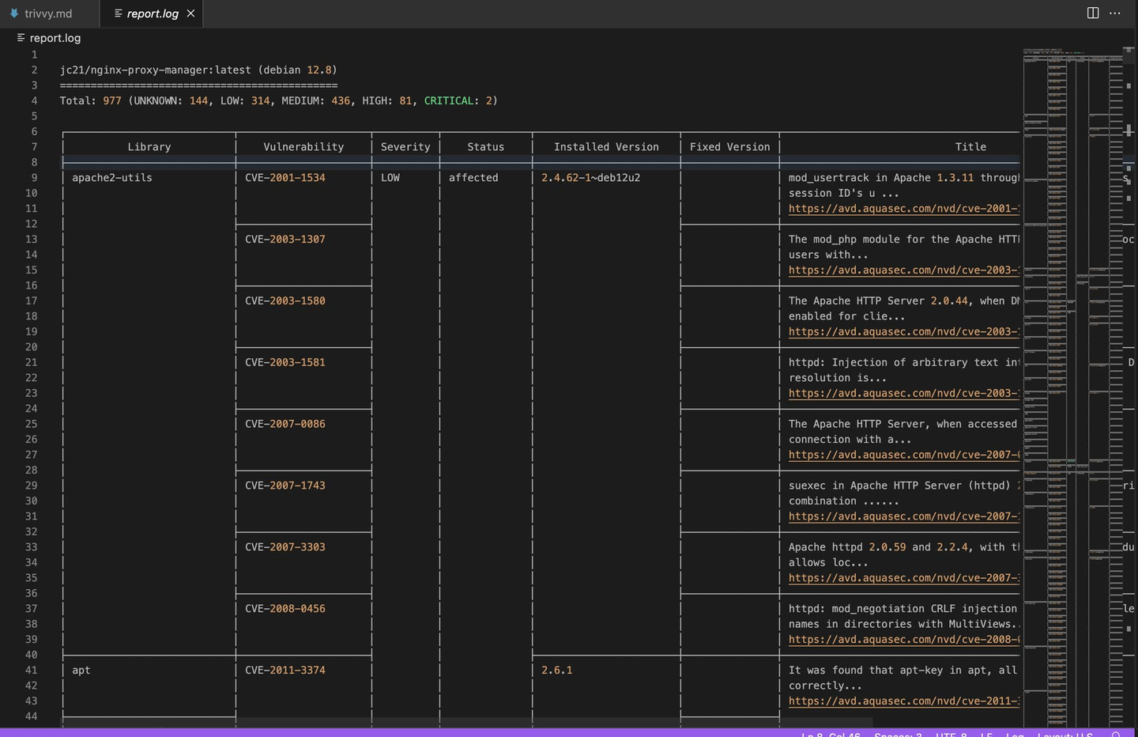Open more editor actions via ellipsis icon
1138x737 pixels.
pyautogui.click(x=1116, y=13)
